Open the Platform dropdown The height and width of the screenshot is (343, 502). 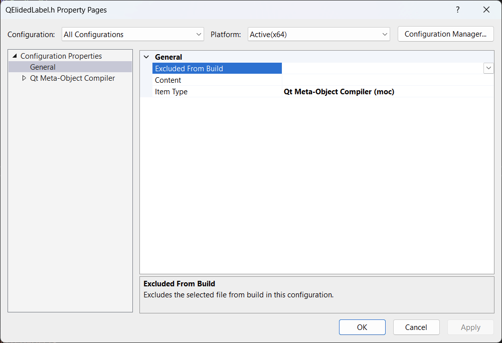(318, 35)
